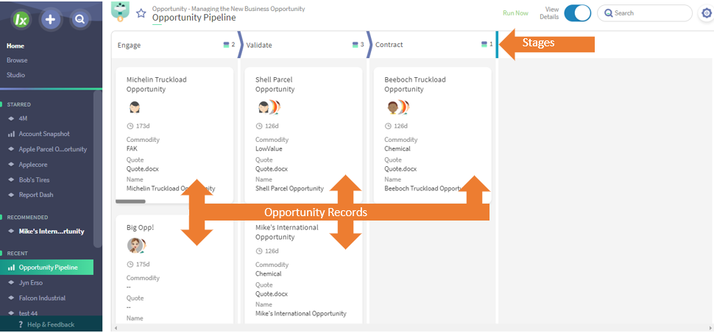The width and height of the screenshot is (714, 333).
Task: Click the clock icon showing 175d
Action: [x=130, y=265]
